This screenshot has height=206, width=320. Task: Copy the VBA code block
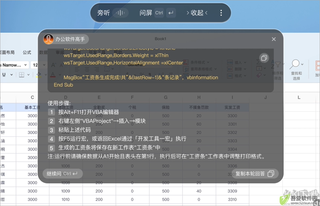point(264,58)
